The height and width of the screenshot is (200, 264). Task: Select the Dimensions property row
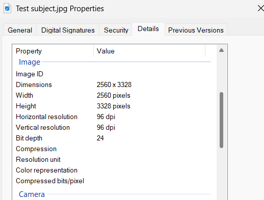tap(112, 84)
